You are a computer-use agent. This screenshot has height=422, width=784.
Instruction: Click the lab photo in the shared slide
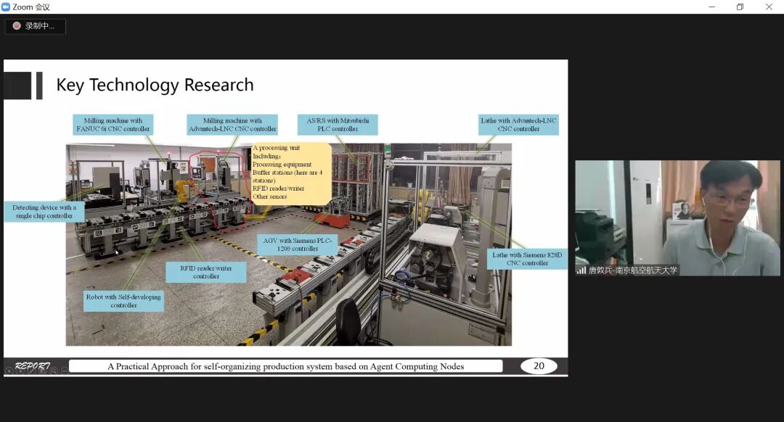[x=288, y=244]
